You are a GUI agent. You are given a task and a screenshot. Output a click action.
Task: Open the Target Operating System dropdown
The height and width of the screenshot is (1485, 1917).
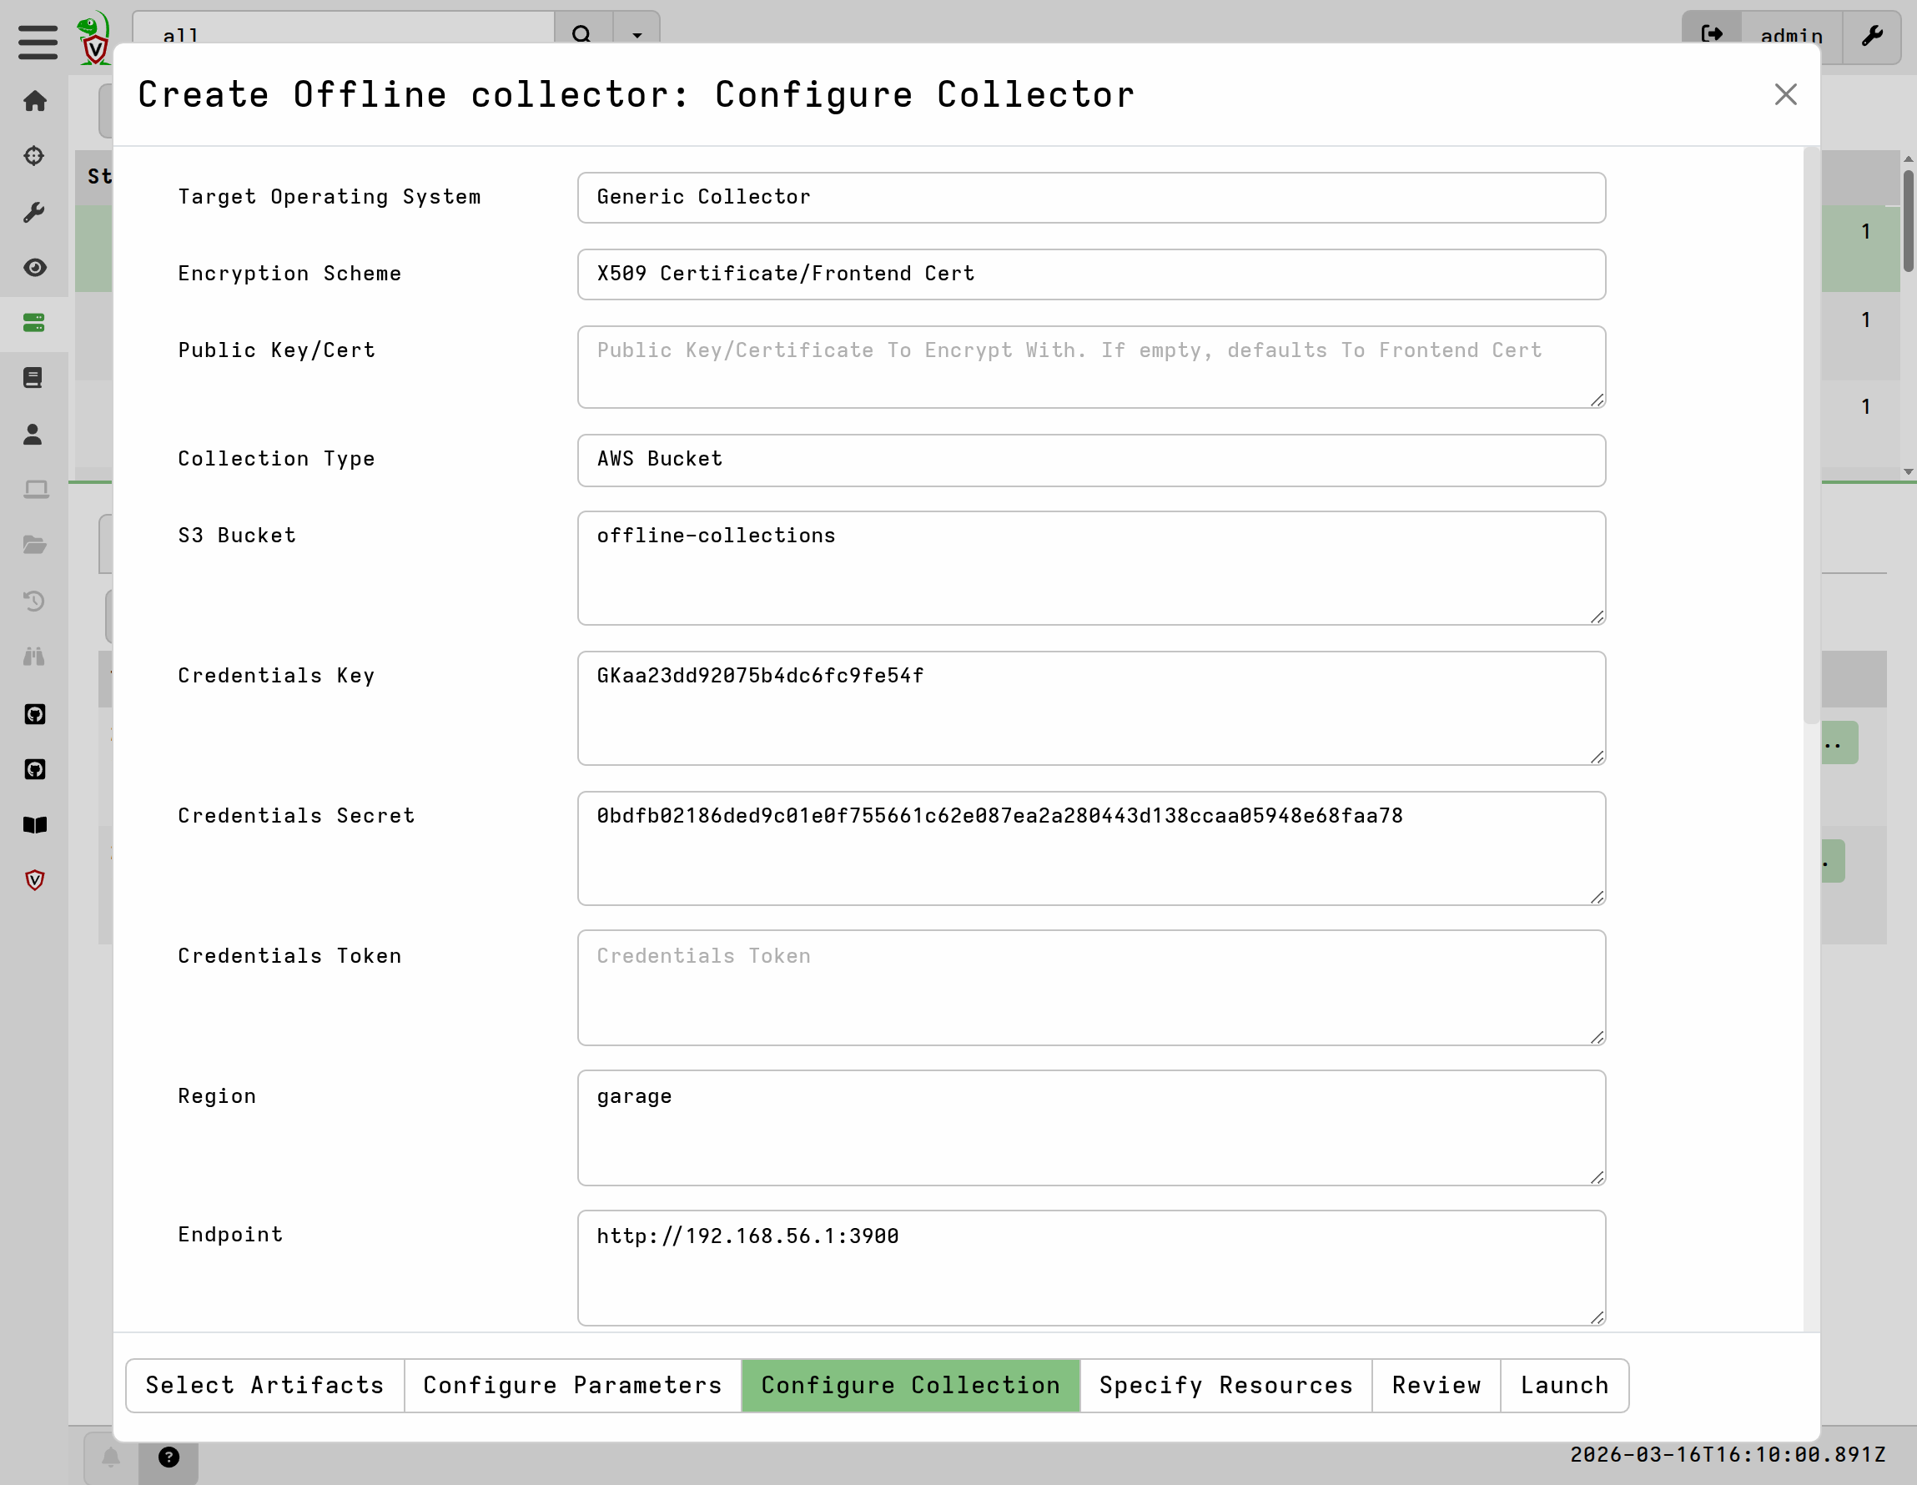[x=1091, y=198]
